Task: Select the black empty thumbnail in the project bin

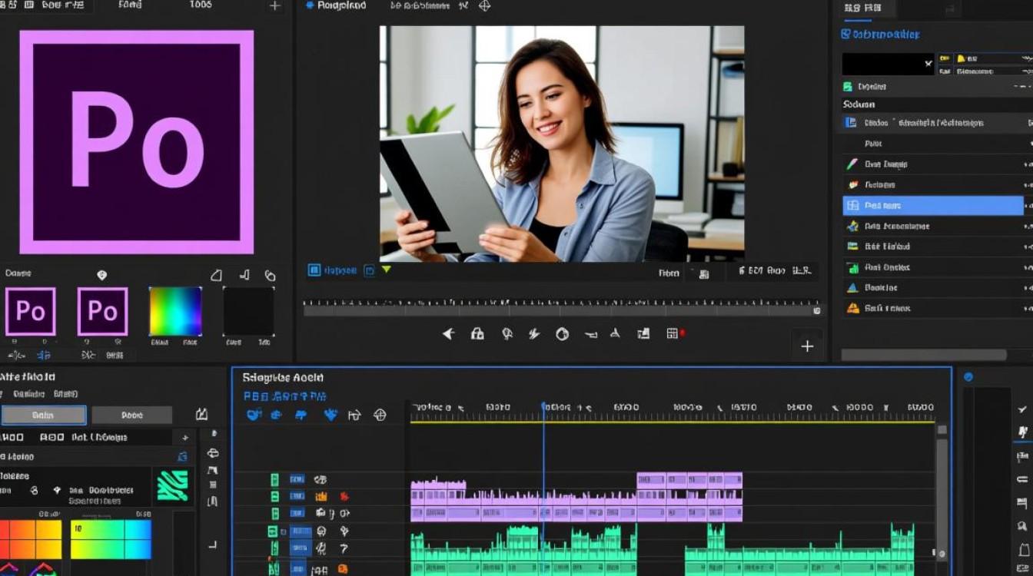Action: tap(248, 311)
